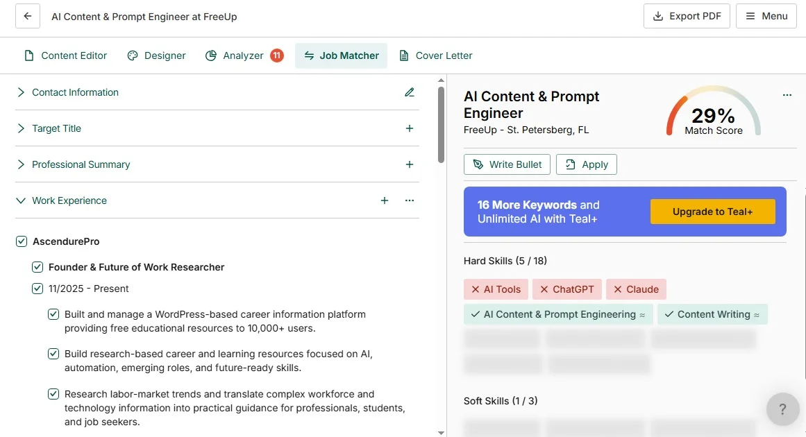Click the 29% Match Score gauge

[714, 112]
